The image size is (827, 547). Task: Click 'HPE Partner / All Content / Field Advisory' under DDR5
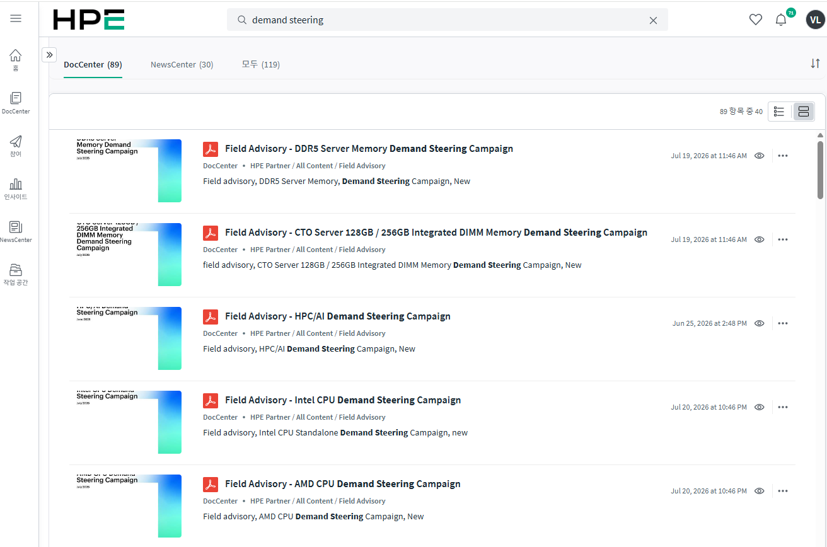[318, 166]
